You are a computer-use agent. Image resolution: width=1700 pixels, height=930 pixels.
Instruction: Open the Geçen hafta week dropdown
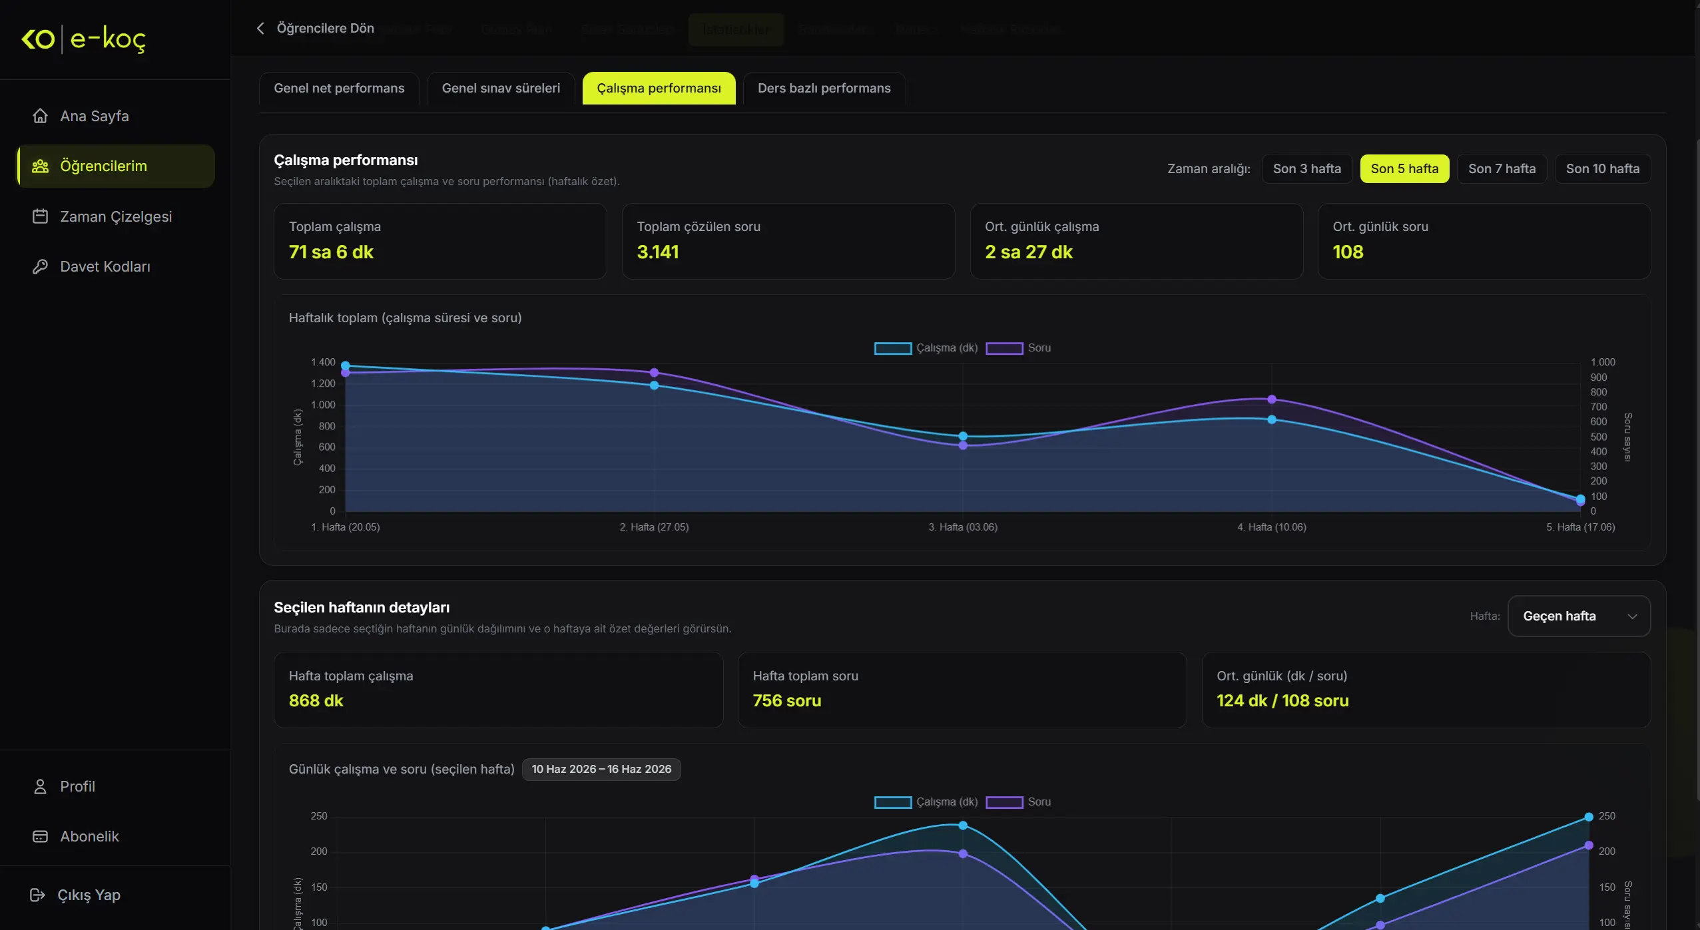pos(1579,616)
